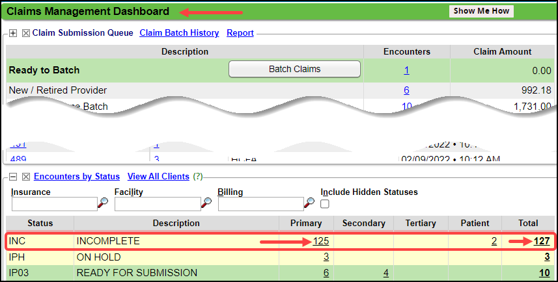
Task: Click the Facility search magnifier icon
Action: (x=206, y=203)
